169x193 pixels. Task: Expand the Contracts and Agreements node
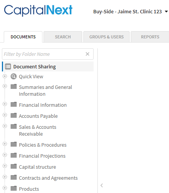5,177
